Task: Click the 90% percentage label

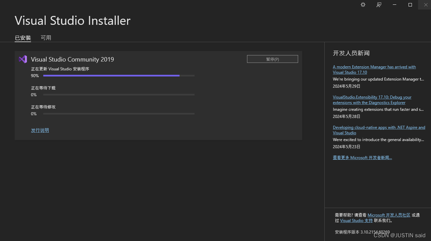Action: tap(35, 76)
